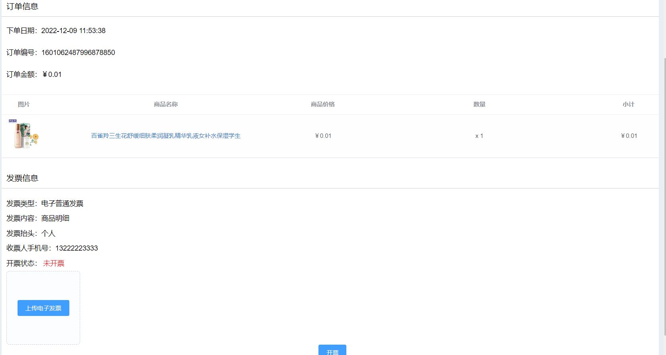Open the 百雀羚三生花 product name link
This screenshot has width=666, height=355.
(x=166, y=136)
